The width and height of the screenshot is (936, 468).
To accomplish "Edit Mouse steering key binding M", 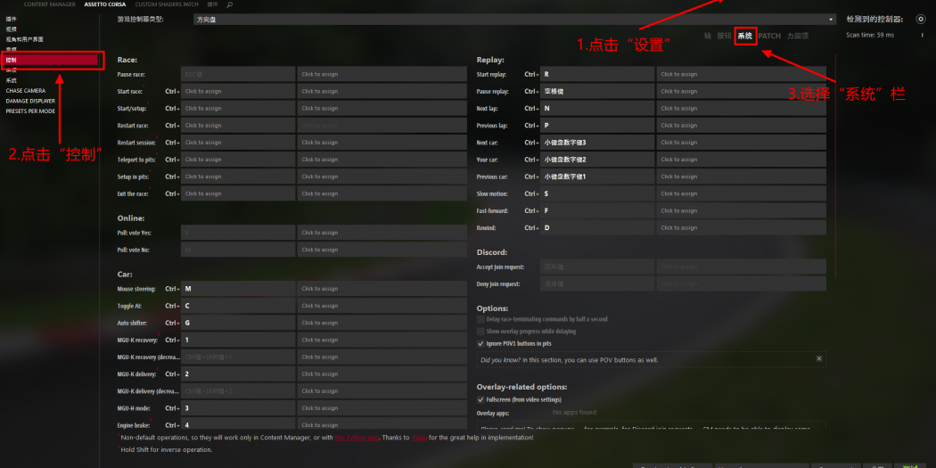I will pos(238,289).
